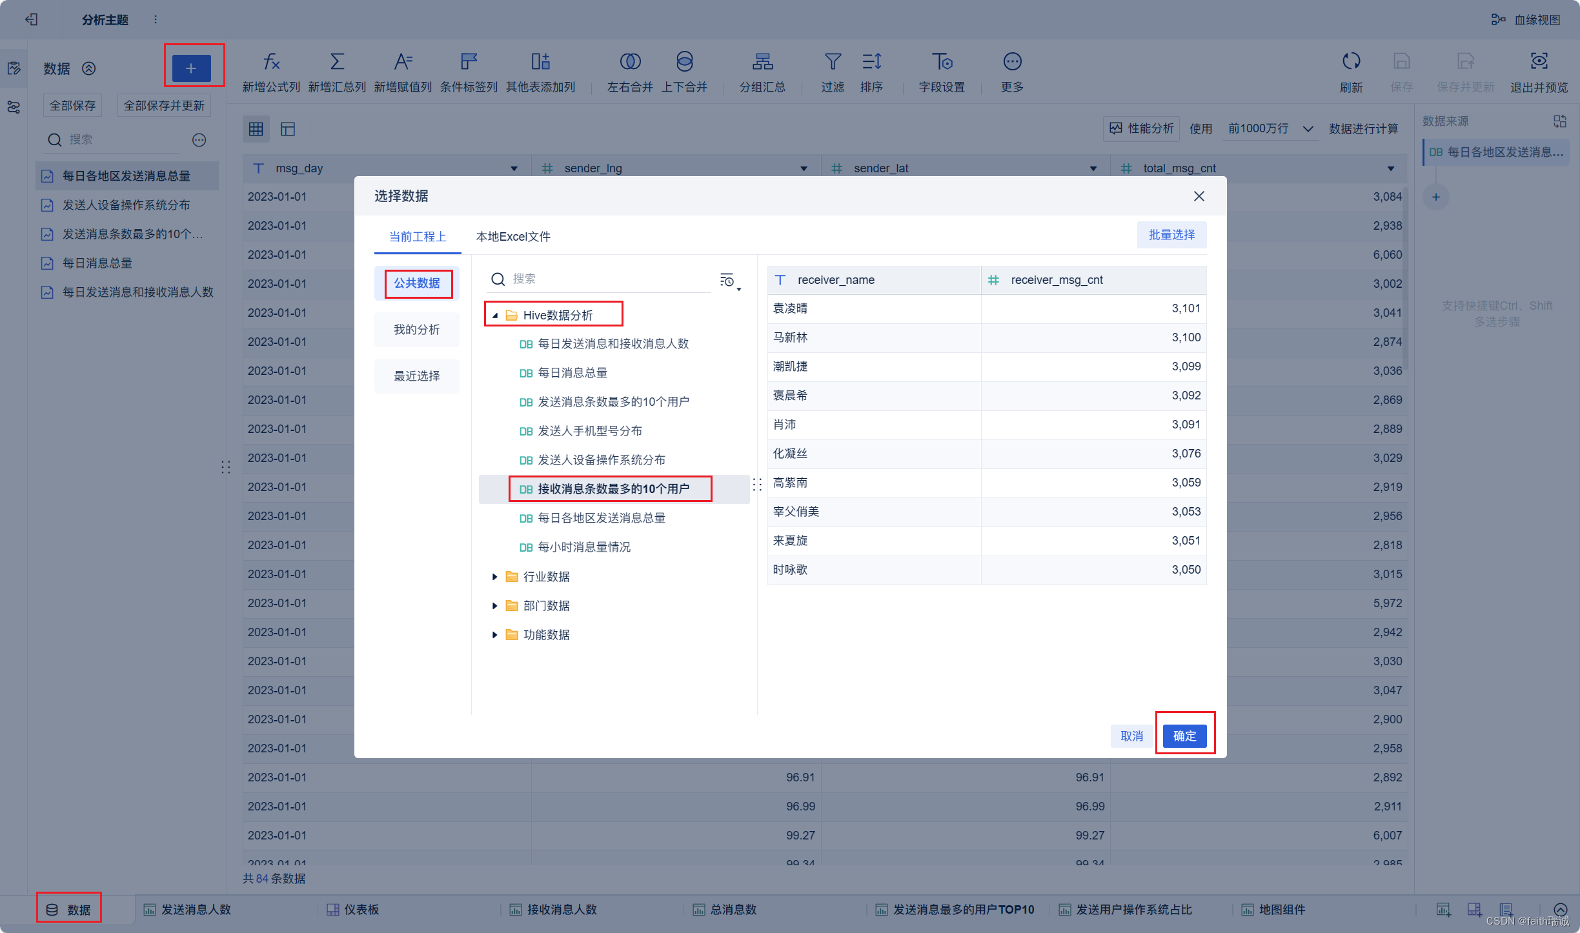Select 每小时消息量情况 dataset in tree
1580x933 pixels.
[583, 547]
